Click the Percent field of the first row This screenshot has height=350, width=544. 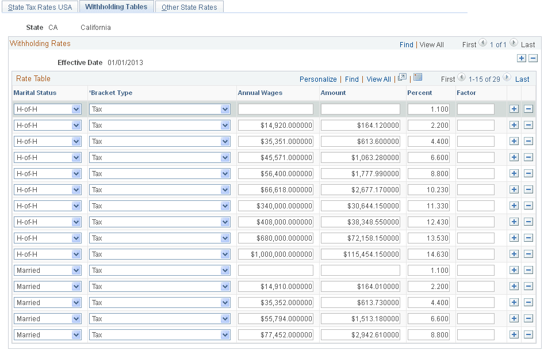click(428, 109)
